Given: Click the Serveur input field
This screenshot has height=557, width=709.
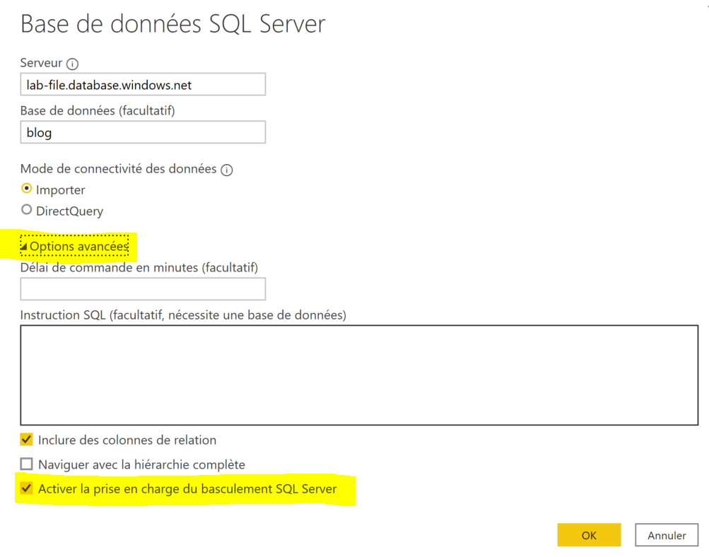Looking at the screenshot, I should (x=143, y=85).
